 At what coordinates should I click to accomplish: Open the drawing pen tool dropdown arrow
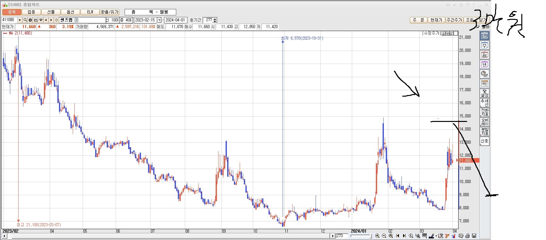436,236
